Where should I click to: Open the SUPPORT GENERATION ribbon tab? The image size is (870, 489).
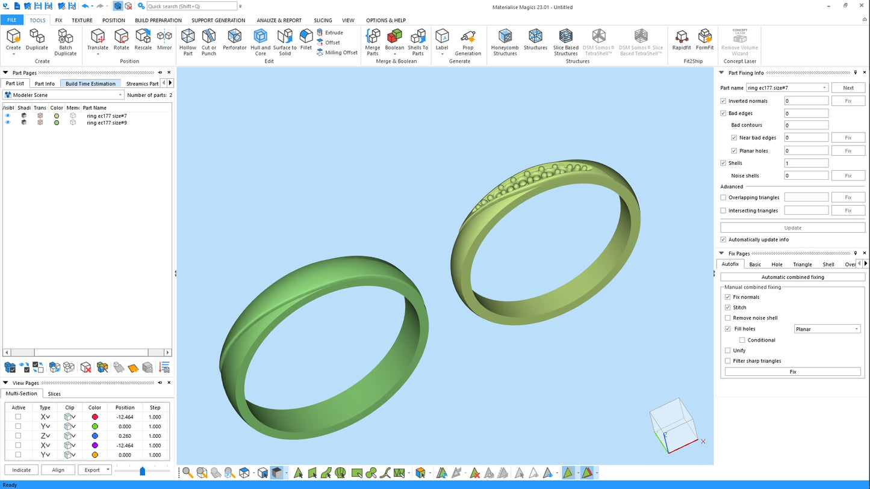click(218, 20)
